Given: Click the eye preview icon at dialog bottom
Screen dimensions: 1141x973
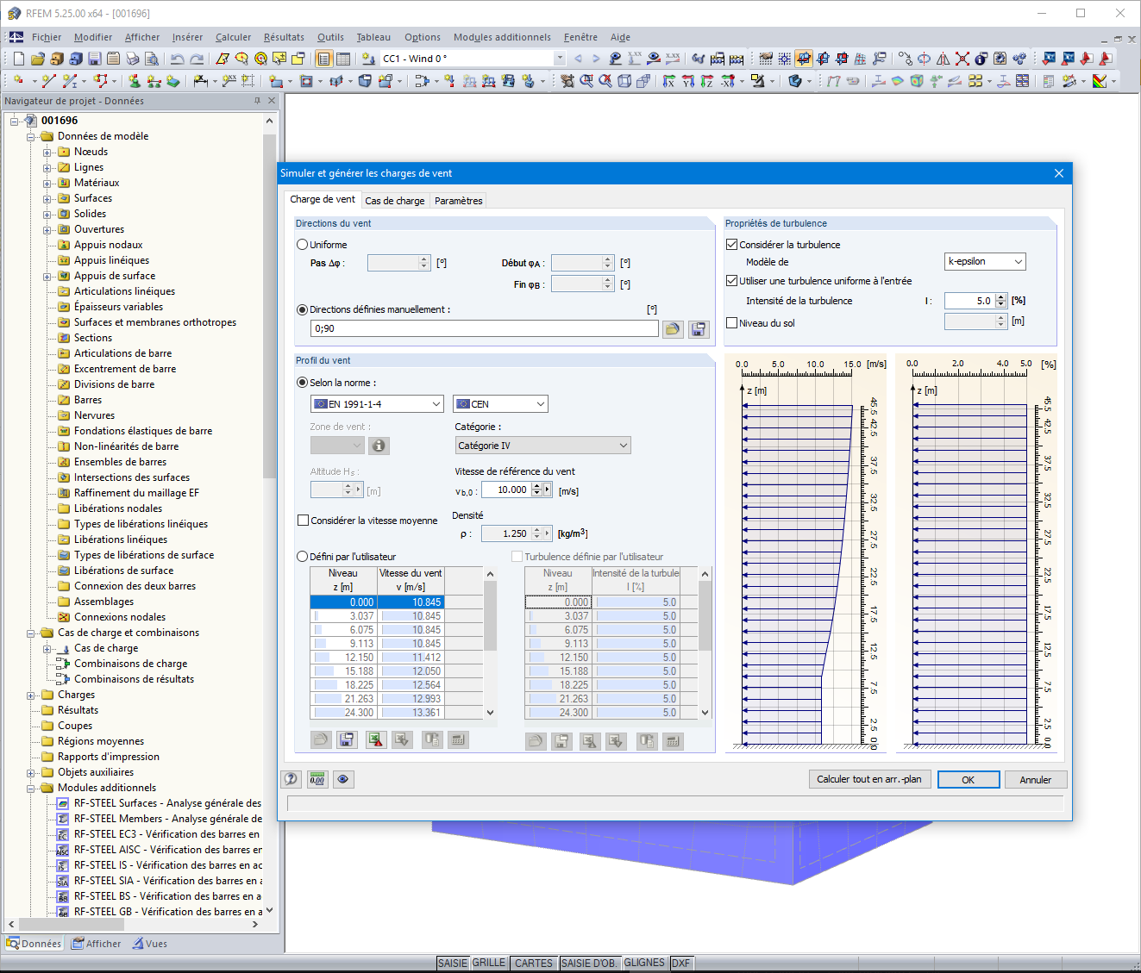Looking at the screenshot, I should pyautogui.click(x=343, y=779).
